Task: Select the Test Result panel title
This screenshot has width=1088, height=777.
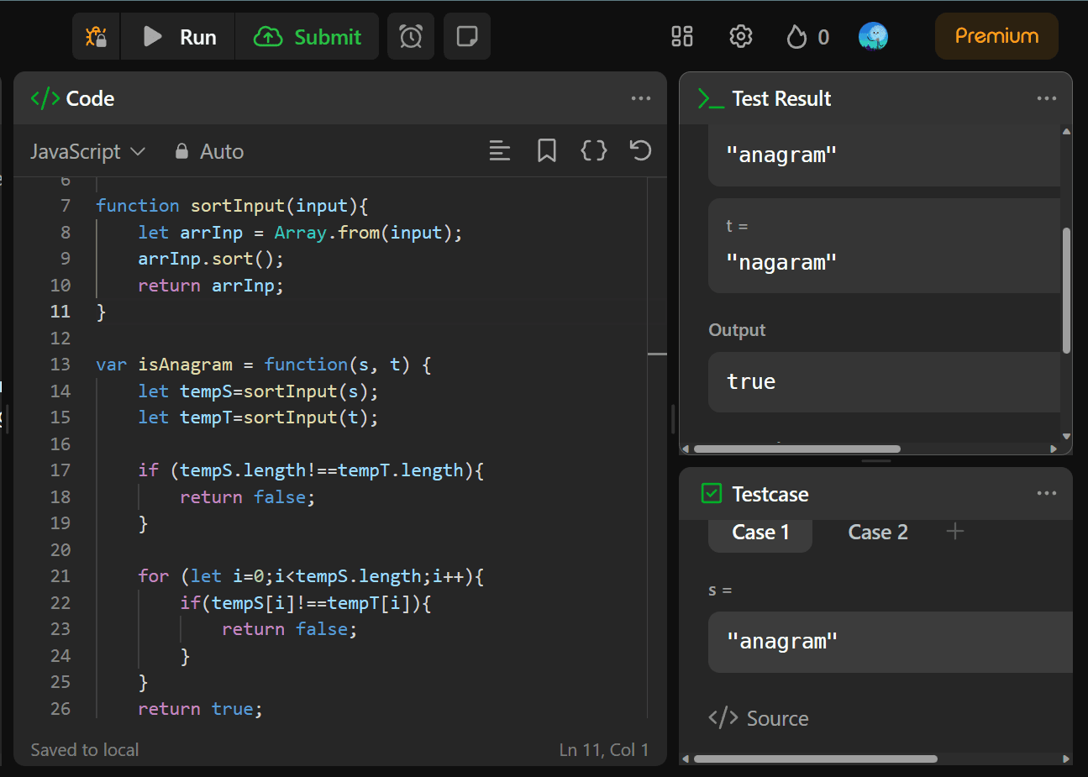Action: 781,98
